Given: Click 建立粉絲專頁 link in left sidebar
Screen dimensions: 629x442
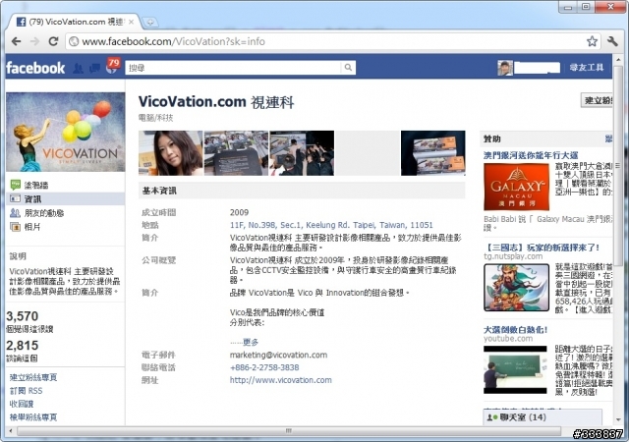Looking at the screenshot, I should 33,377.
